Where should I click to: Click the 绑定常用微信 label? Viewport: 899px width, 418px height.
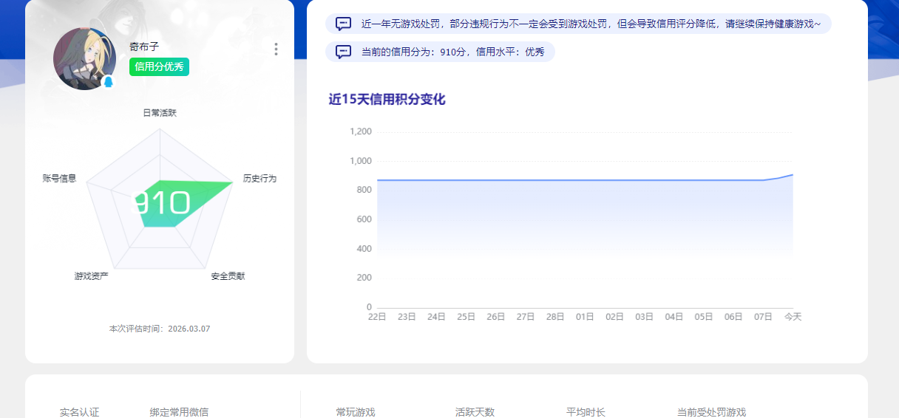[x=179, y=412]
